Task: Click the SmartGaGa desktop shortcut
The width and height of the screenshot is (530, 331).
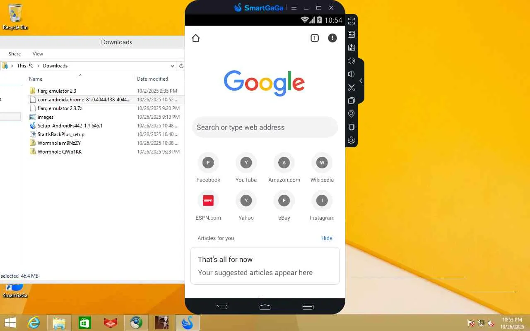Action: [15, 290]
